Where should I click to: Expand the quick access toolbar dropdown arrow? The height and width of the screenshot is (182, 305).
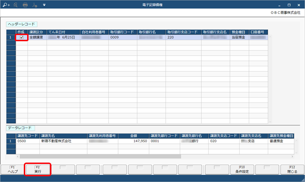coord(44,5)
